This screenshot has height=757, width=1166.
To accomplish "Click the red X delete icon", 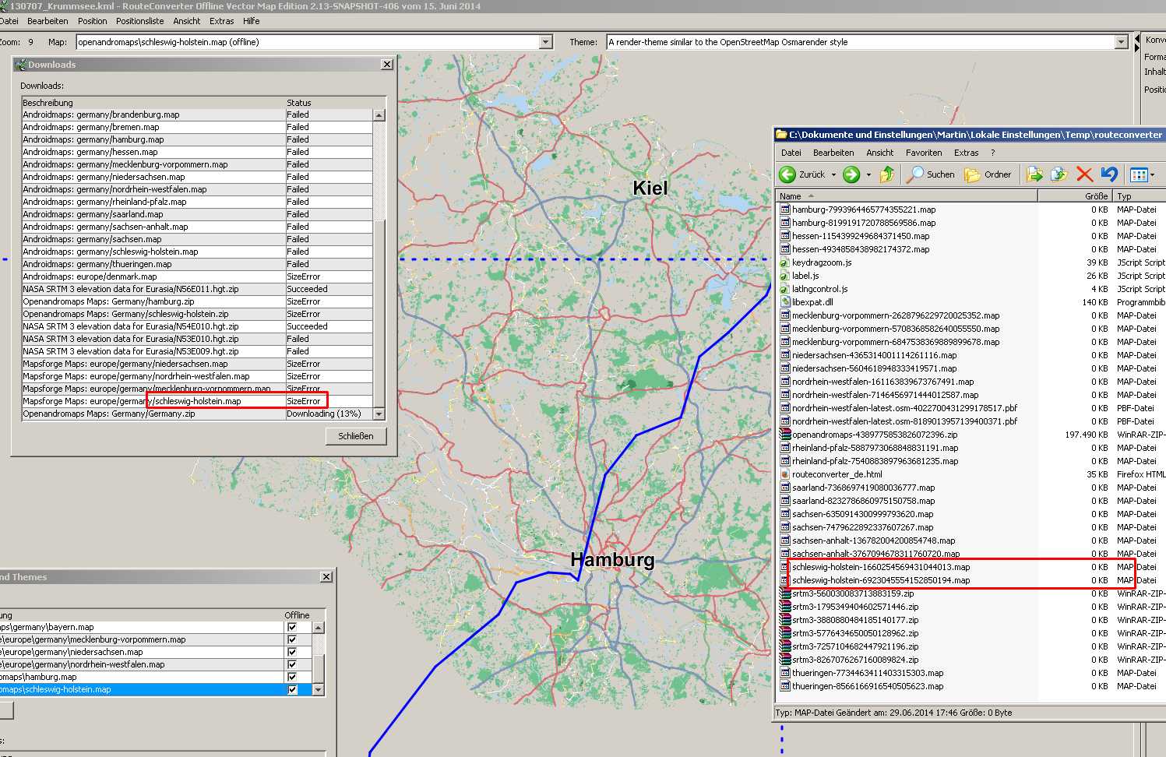I will point(1084,174).
